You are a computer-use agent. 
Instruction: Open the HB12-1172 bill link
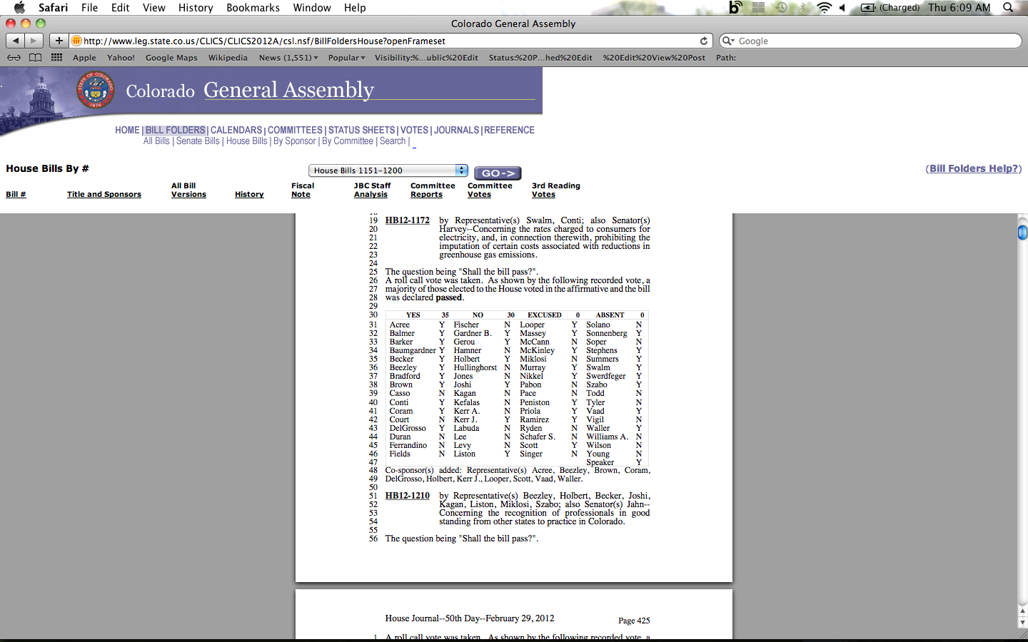pos(407,220)
